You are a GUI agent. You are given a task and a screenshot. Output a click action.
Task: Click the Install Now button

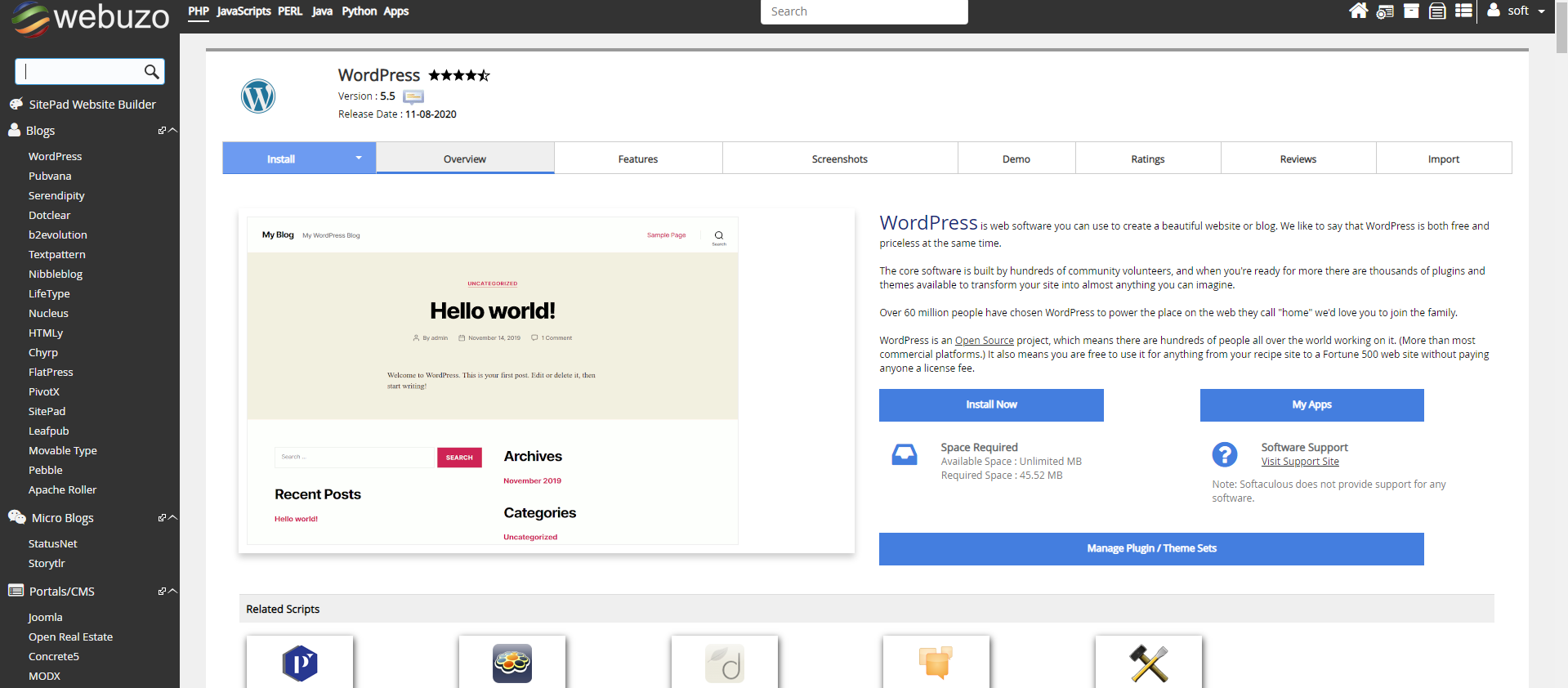[x=991, y=405]
